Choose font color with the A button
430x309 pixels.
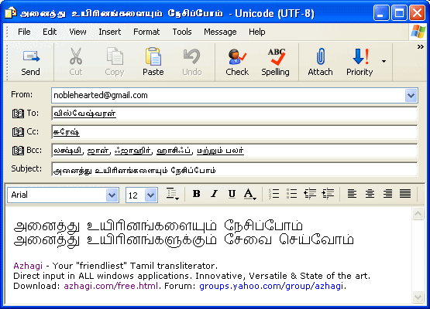tap(249, 194)
